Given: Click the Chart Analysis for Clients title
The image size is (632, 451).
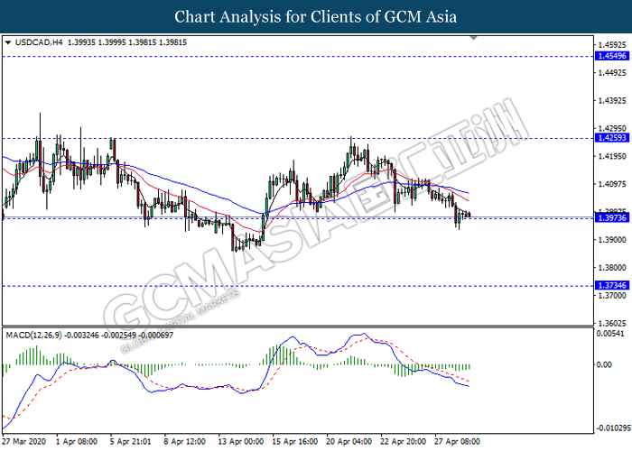Looking at the screenshot, I should 316,17.
